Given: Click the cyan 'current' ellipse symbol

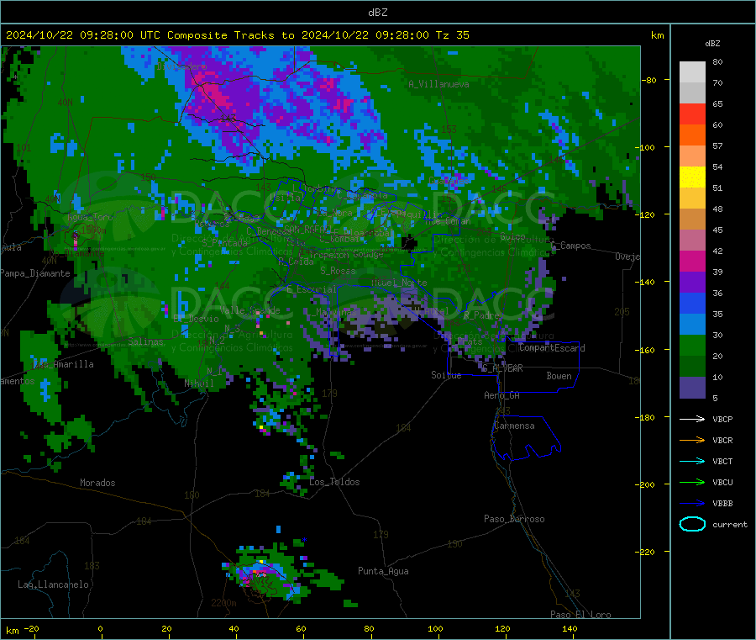Looking at the screenshot, I should 692,524.
